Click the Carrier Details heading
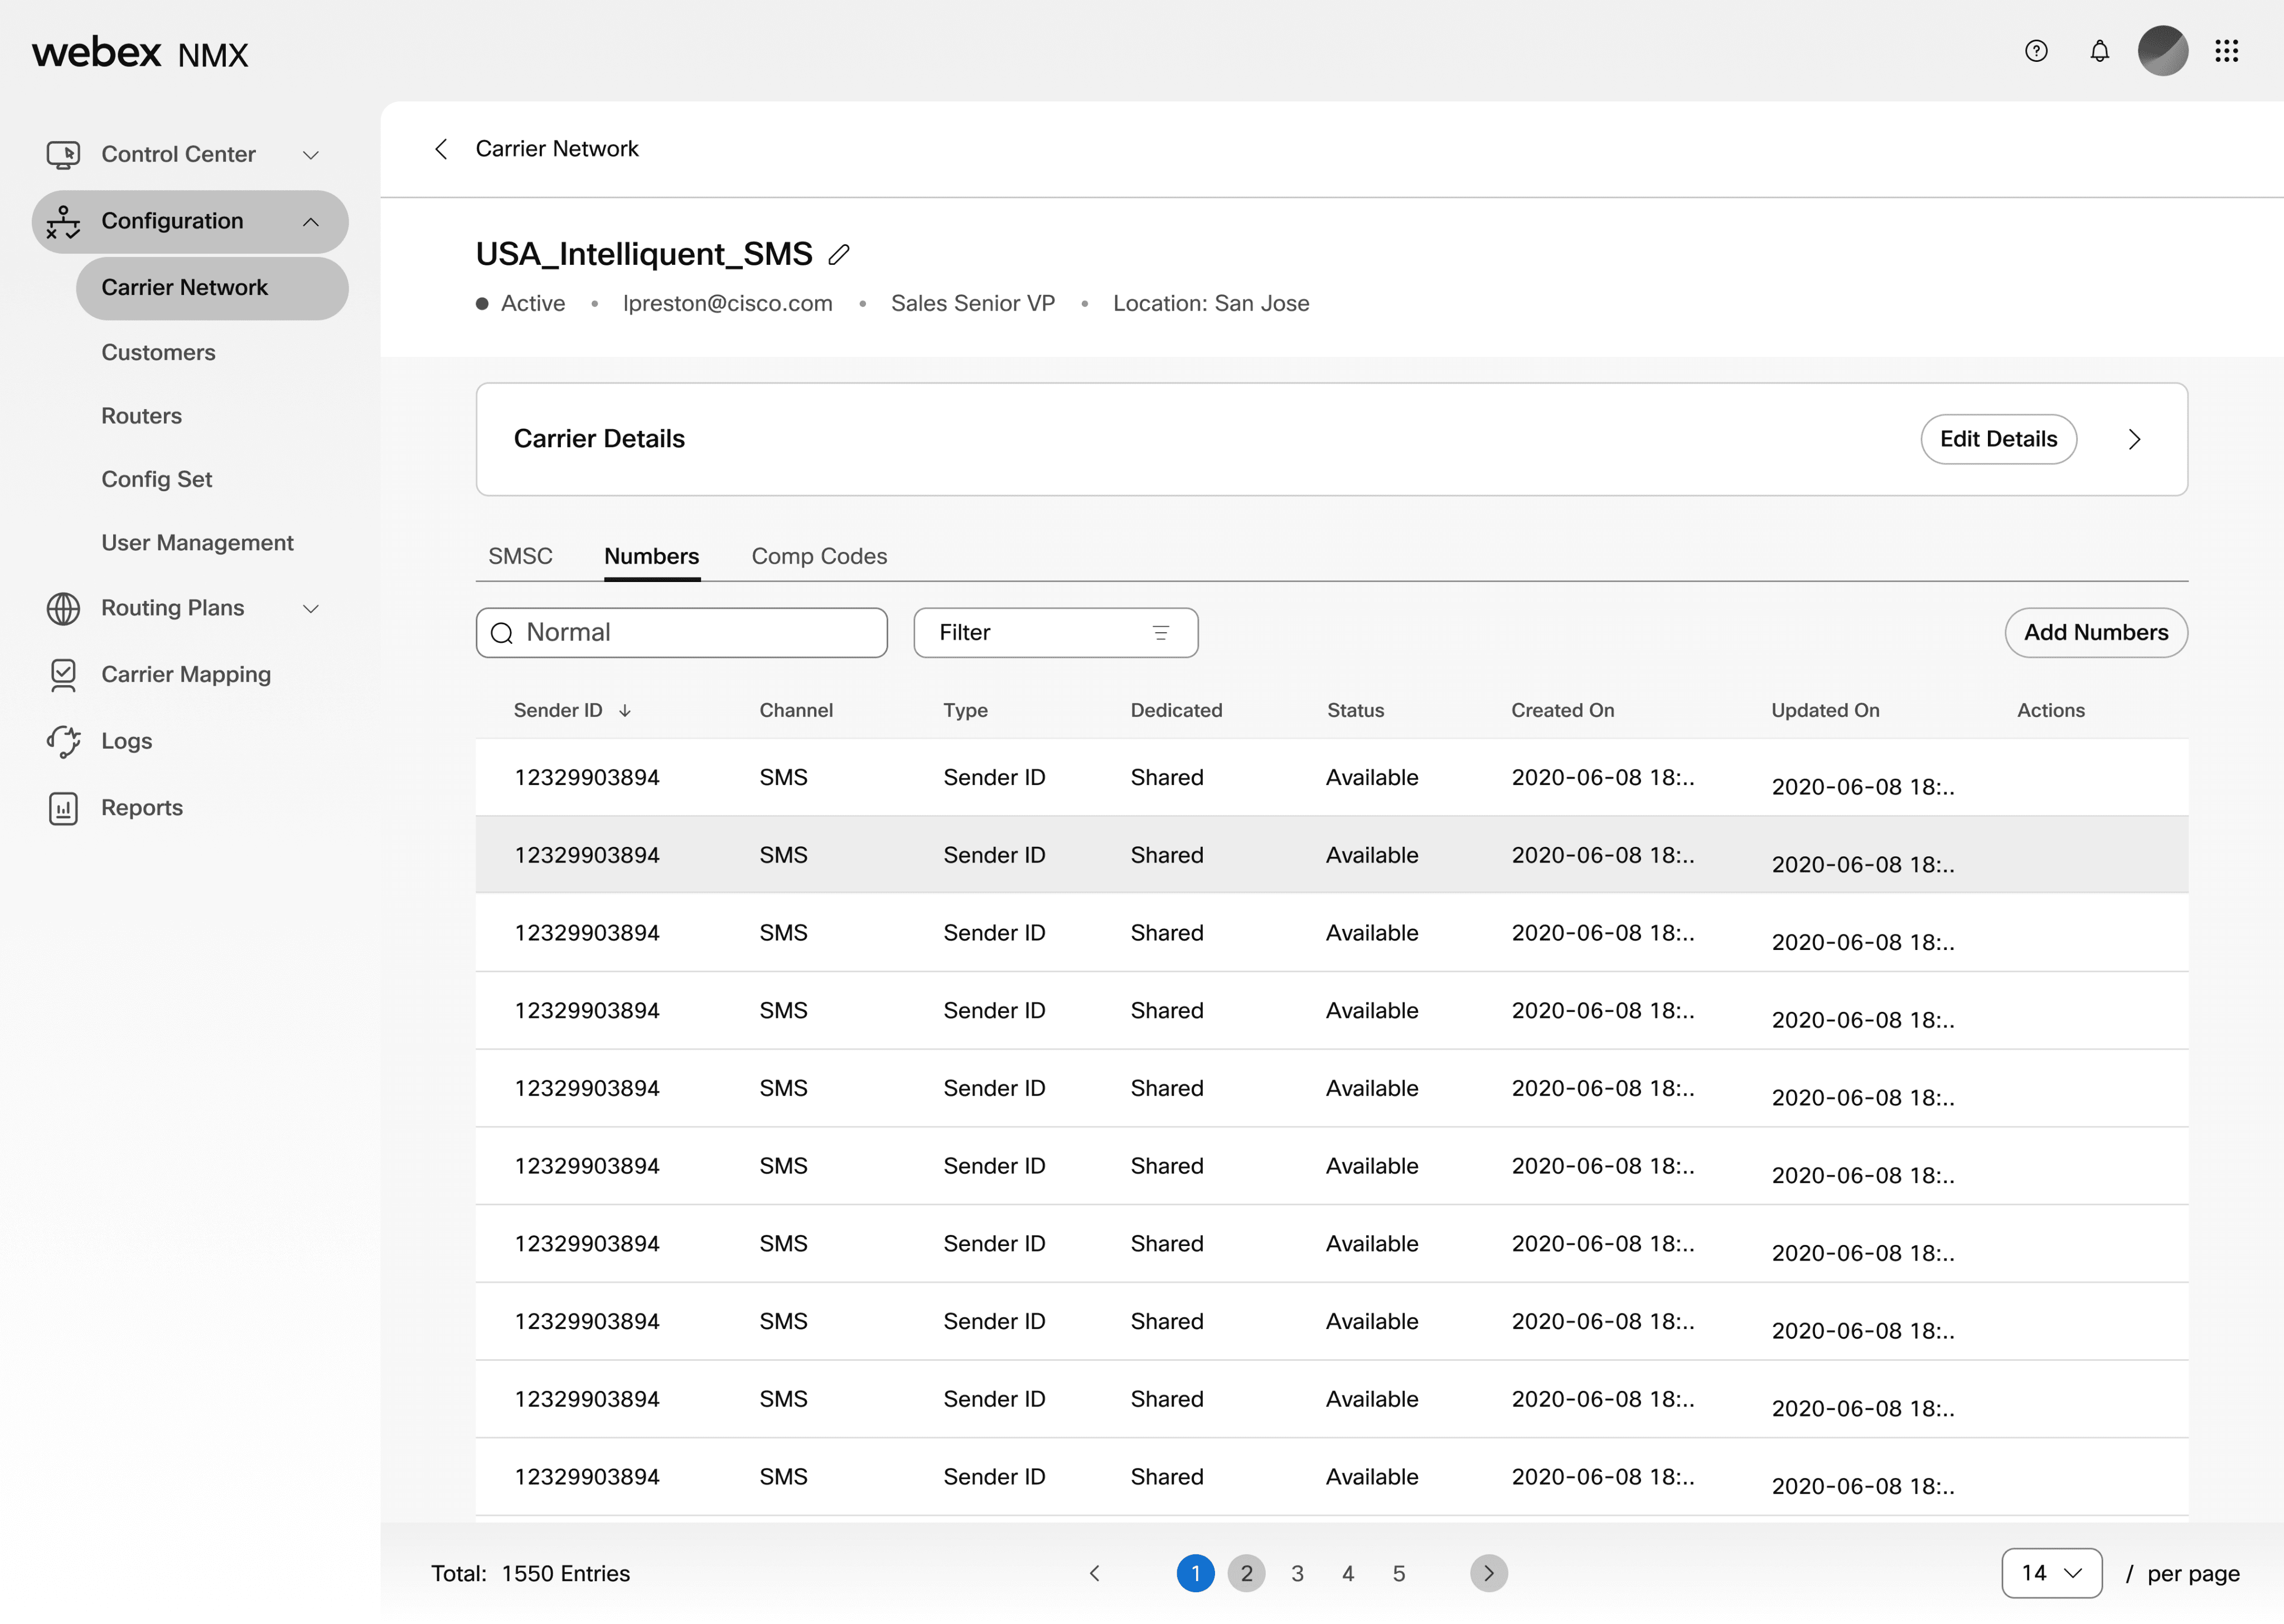 [599, 440]
